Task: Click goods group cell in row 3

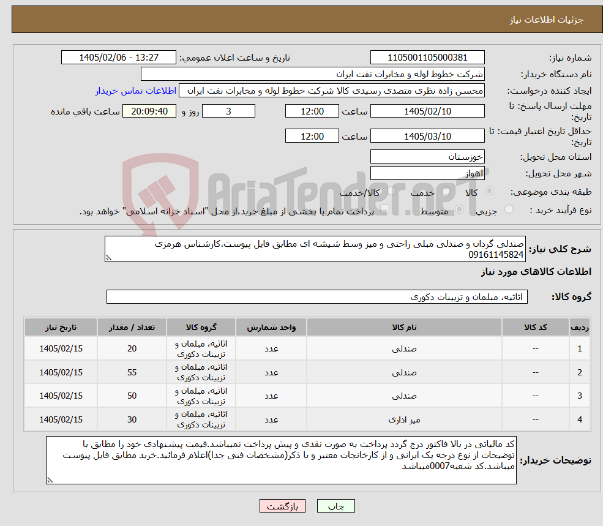Action: coord(201,396)
